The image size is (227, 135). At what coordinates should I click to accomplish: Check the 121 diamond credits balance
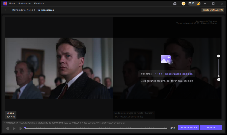coord(192,4)
